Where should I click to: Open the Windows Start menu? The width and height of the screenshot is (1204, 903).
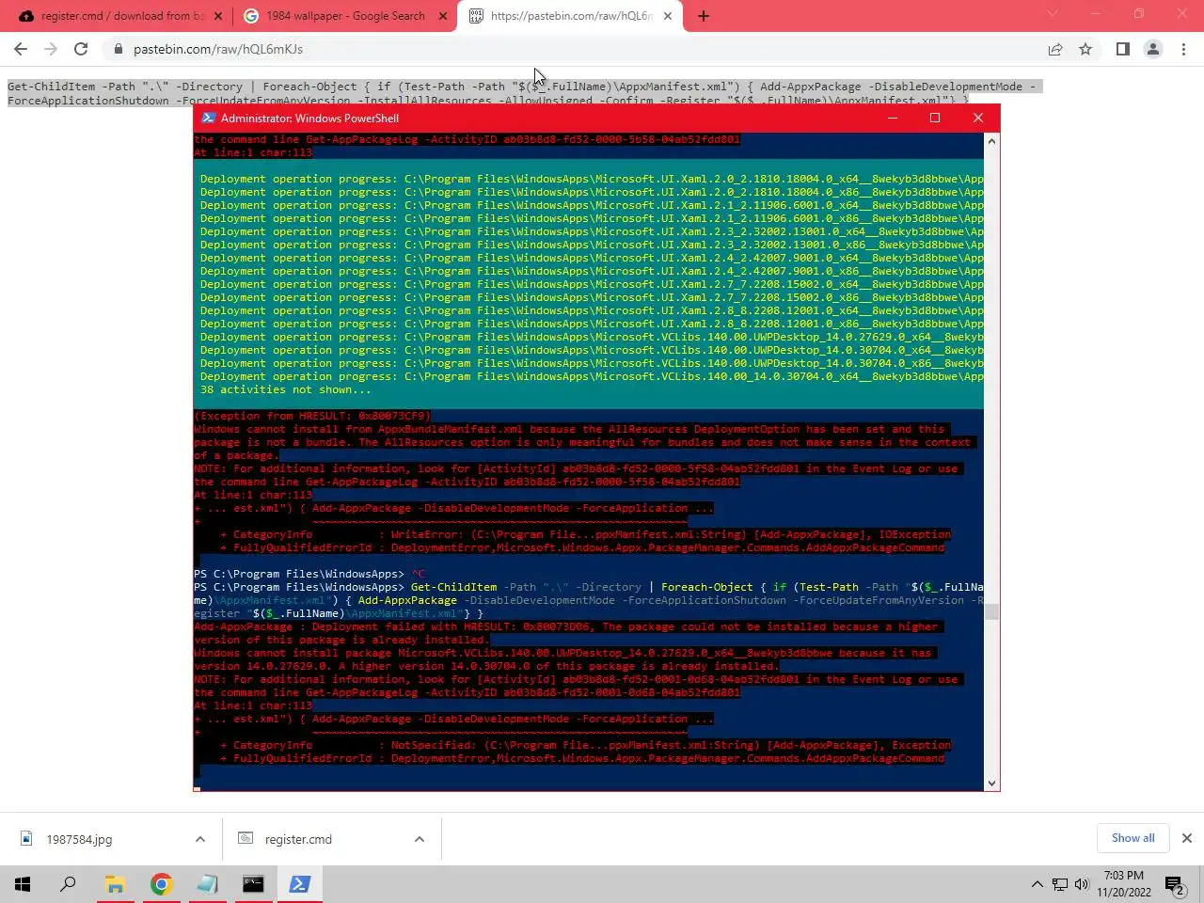pyautogui.click(x=23, y=884)
